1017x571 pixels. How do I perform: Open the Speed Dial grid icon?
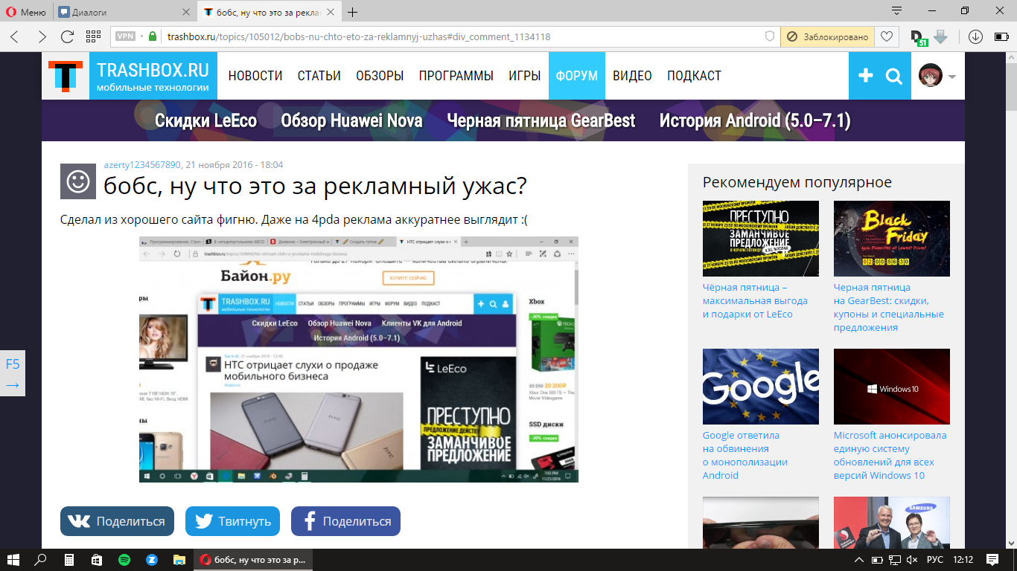point(93,36)
